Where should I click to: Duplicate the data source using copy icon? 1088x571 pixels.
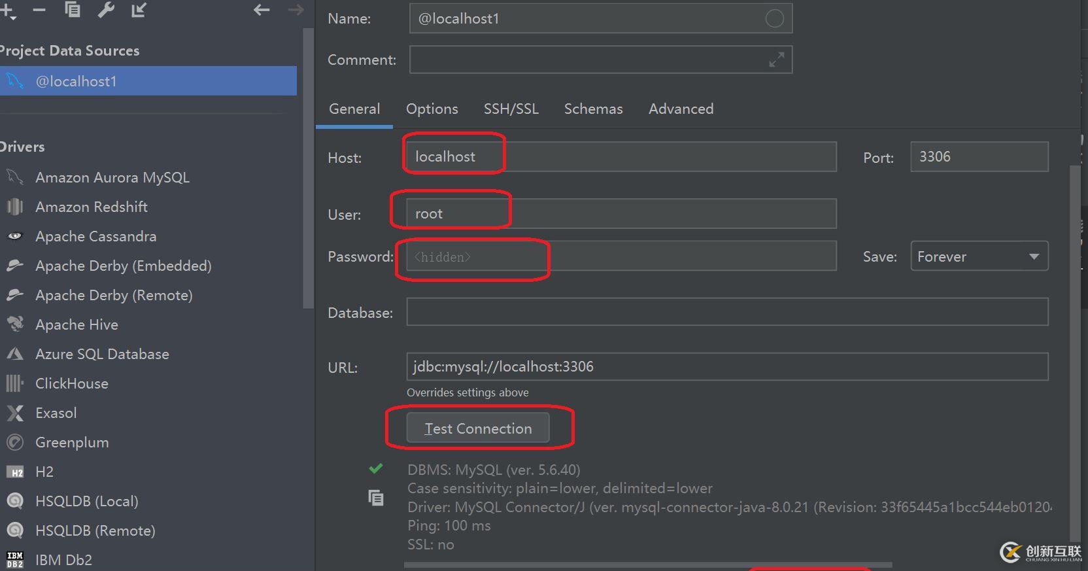click(73, 10)
